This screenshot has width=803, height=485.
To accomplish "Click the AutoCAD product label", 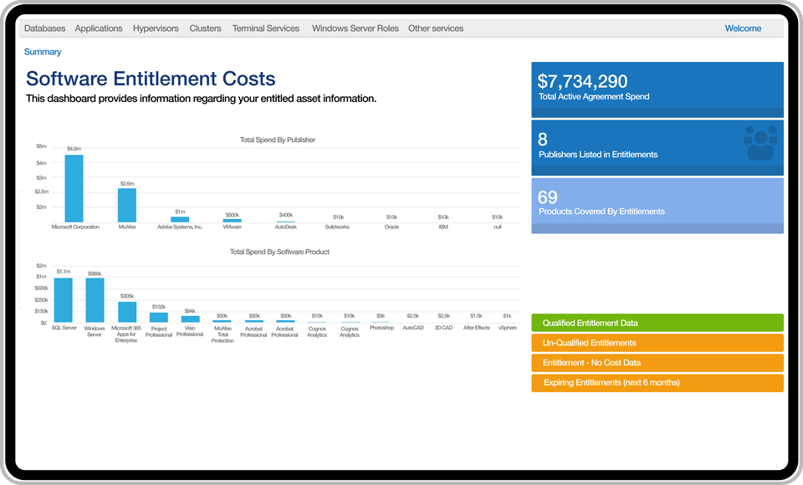I will [413, 328].
